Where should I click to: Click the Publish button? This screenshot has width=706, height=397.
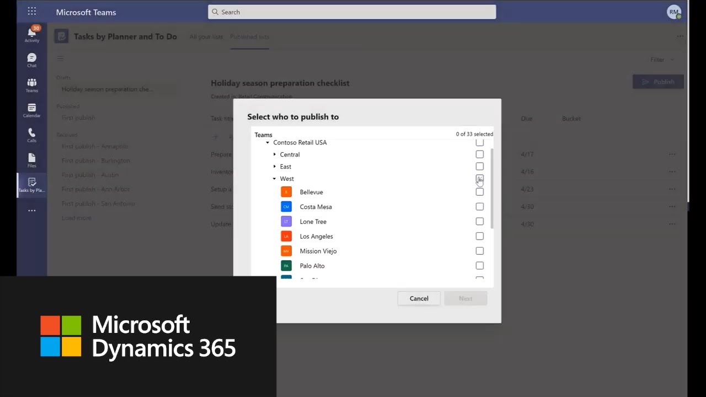click(x=658, y=82)
